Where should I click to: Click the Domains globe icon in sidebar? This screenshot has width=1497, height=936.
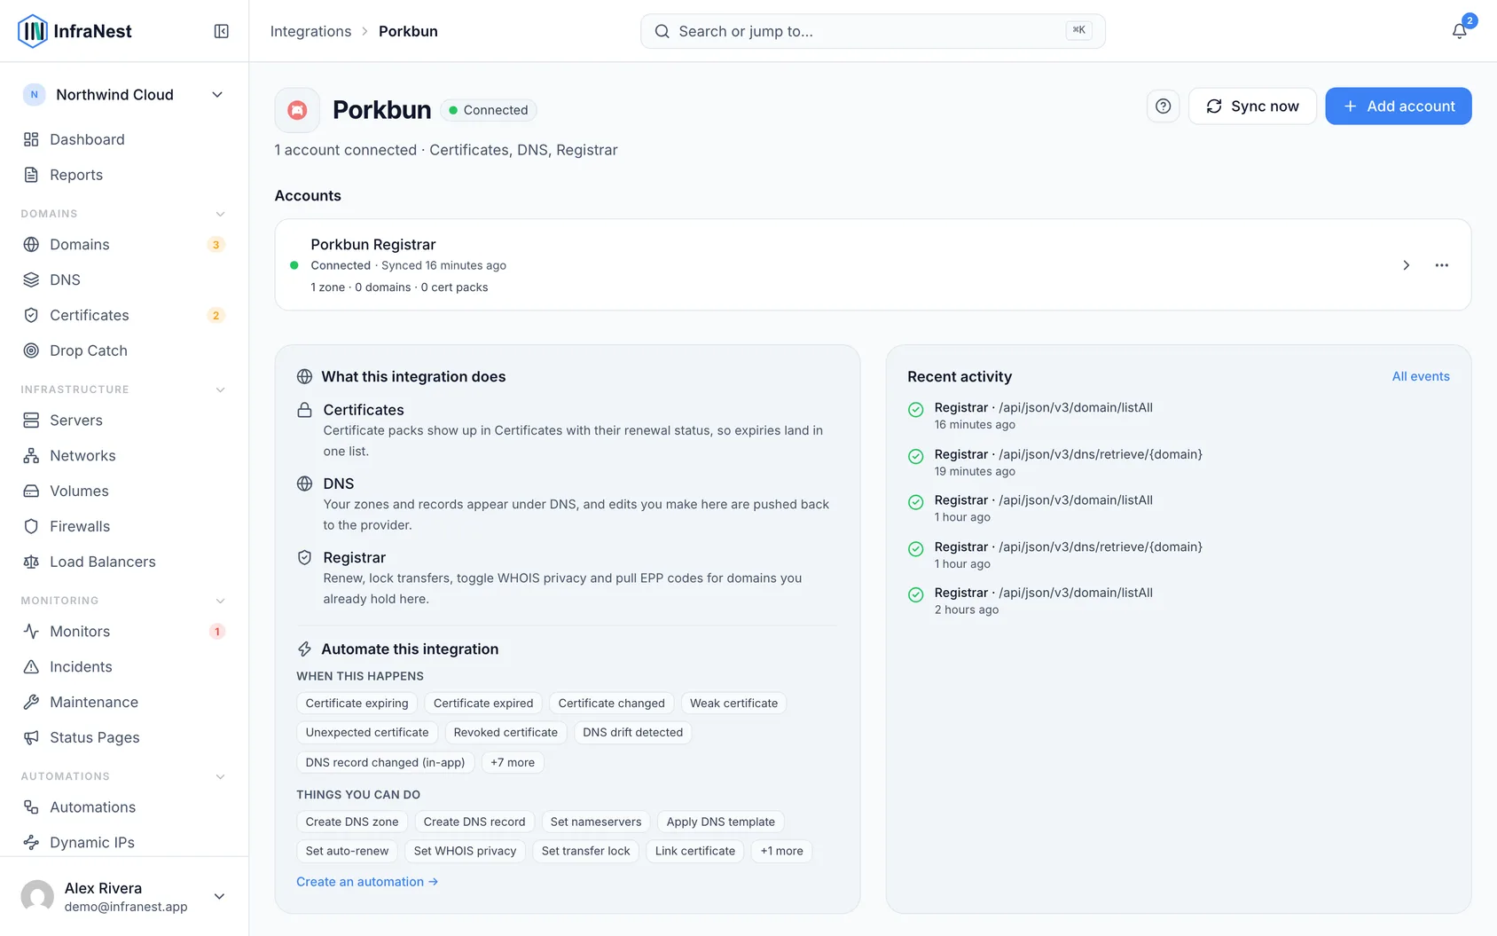[x=31, y=245]
